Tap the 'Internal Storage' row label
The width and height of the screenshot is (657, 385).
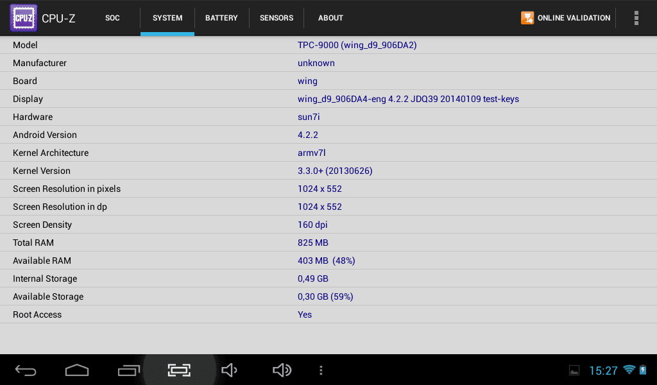pyautogui.click(x=45, y=279)
